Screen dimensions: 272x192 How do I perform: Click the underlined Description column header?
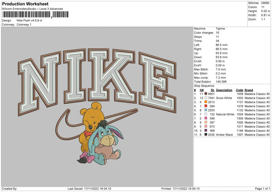click(224, 90)
